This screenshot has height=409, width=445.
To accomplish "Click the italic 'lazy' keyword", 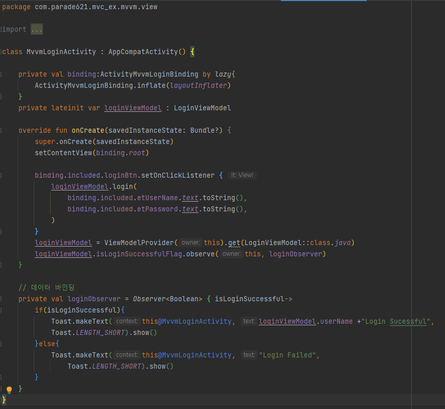I will pyautogui.click(x=223, y=74).
